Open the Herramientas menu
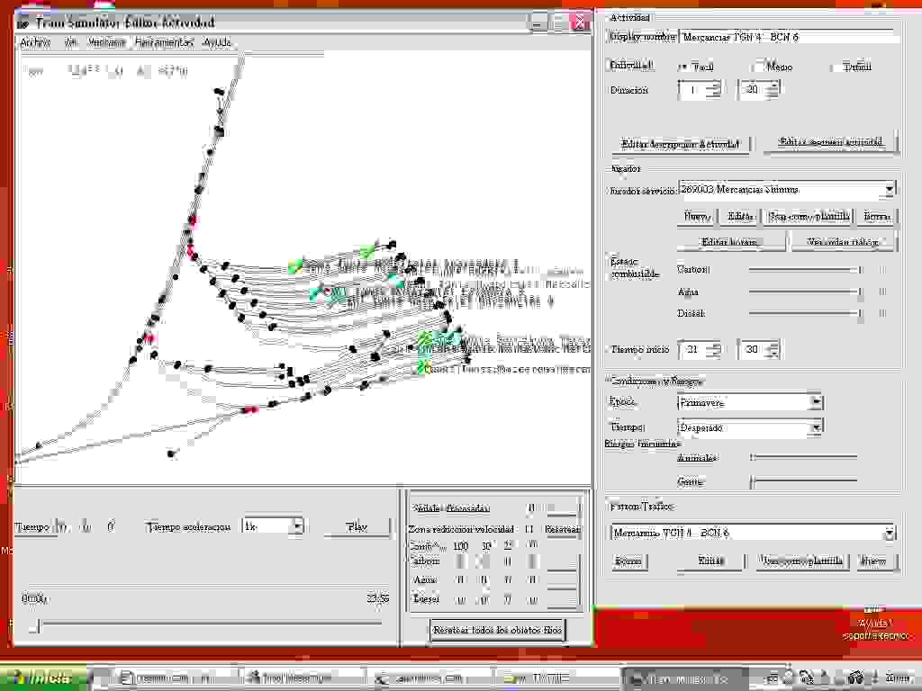Image resolution: width=922 pixels, height=691 pixels. tap(164, 42)
